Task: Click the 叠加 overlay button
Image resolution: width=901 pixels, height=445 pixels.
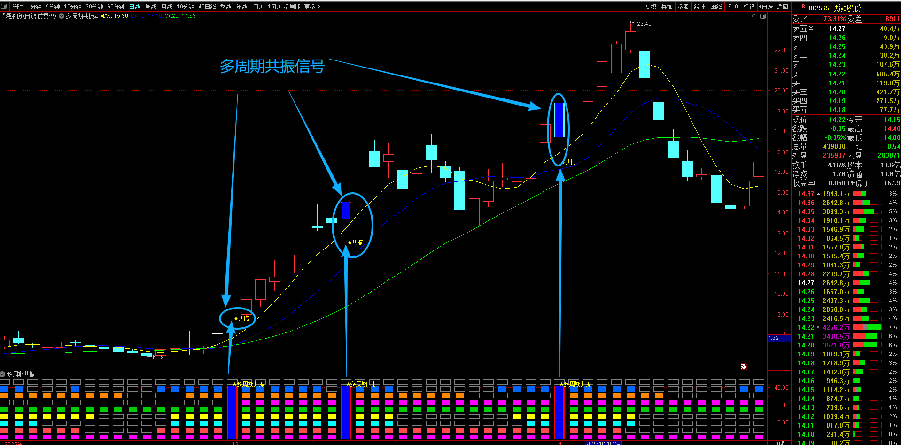Action: [667, 7]
